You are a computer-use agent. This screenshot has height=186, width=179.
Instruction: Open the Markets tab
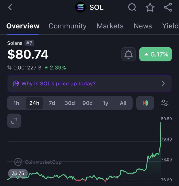pyautogui.click(x=110, y=26)
